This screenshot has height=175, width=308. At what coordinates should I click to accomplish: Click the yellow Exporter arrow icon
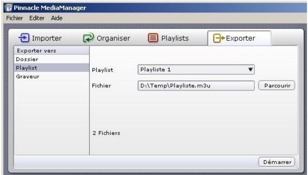tap(219, 38)
